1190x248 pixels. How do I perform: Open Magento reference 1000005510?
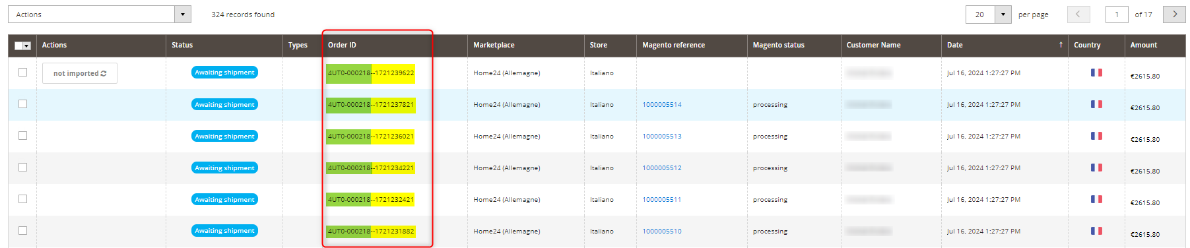pos(662,232)
